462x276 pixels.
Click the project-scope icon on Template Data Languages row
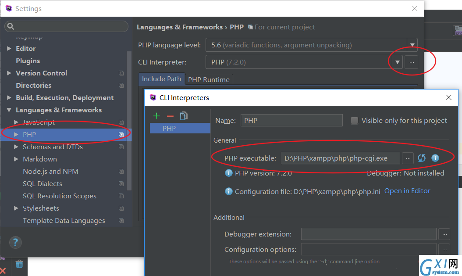pos(121,221)
